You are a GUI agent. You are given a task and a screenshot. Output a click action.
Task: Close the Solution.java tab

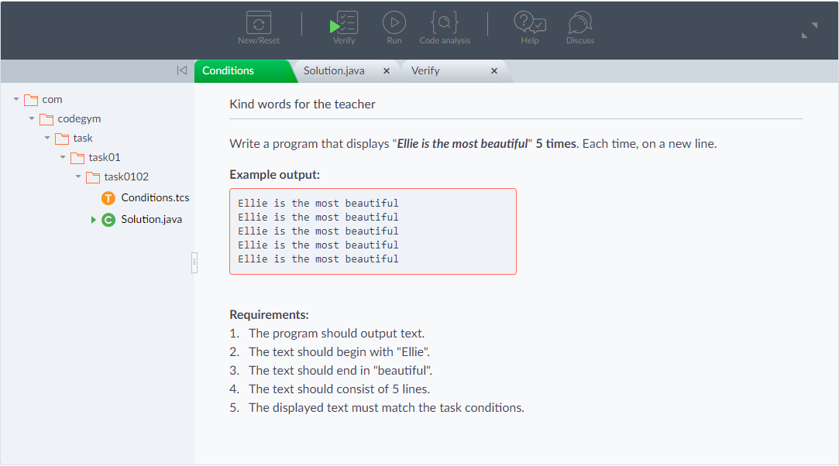pyautogui.click(x=387, y=71)
